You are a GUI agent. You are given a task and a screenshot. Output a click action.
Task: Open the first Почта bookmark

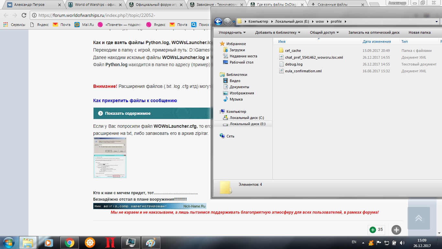pos(62,25)
